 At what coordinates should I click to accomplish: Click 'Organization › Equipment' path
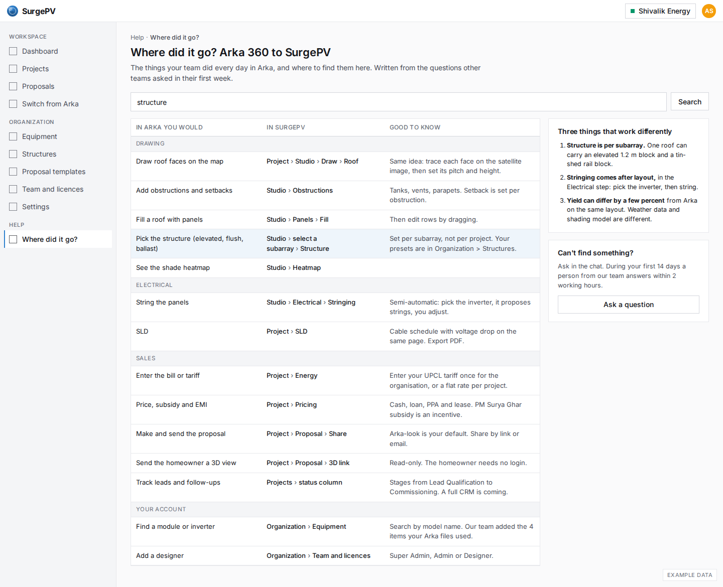[x=306, y=527]
